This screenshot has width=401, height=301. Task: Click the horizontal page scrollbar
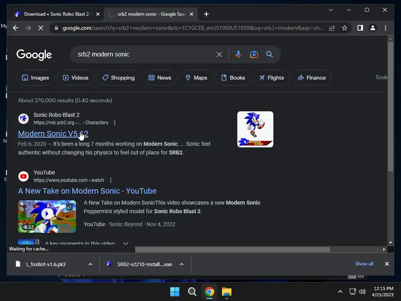click(x=232, y=249)
